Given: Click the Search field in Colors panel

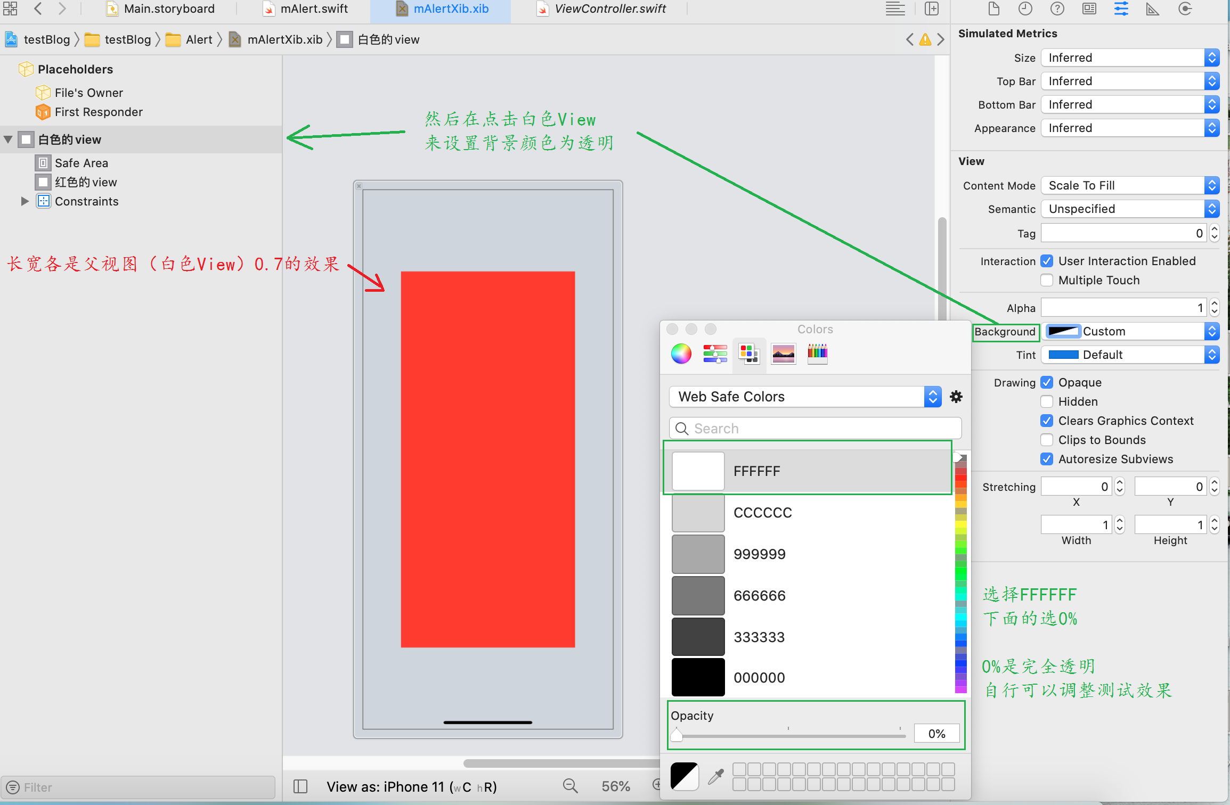Looking at the screenshot, I should [x=814, y=427].
